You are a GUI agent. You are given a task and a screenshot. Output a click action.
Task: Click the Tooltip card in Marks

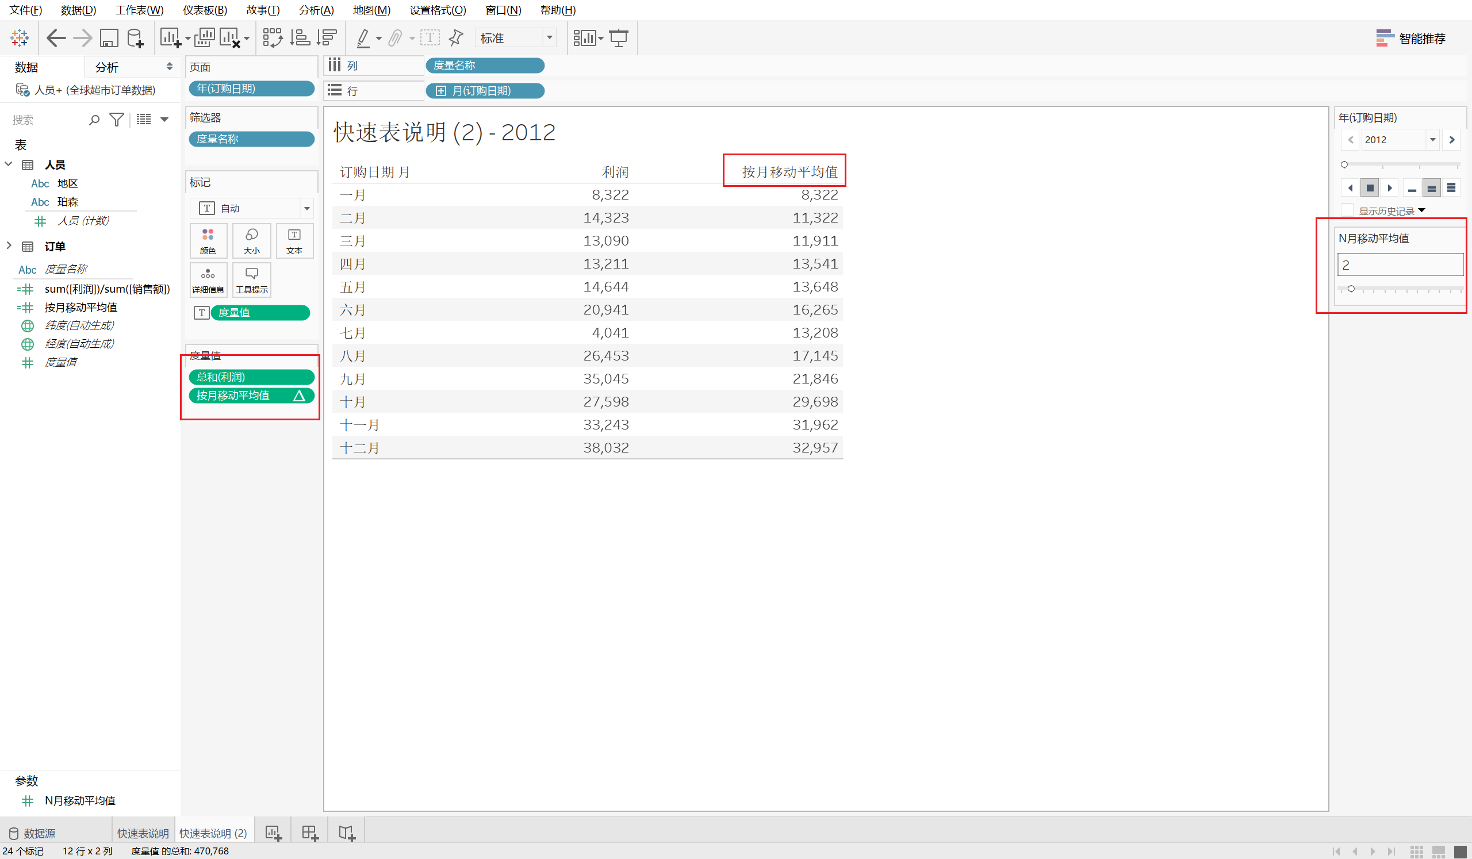(x=252, y=279)
